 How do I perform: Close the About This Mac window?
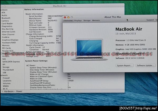(x=65, y=17)
